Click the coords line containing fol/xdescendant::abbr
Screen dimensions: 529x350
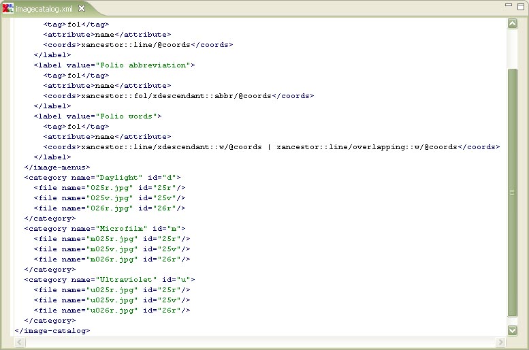pyautogui.click(x=178, y=96)
